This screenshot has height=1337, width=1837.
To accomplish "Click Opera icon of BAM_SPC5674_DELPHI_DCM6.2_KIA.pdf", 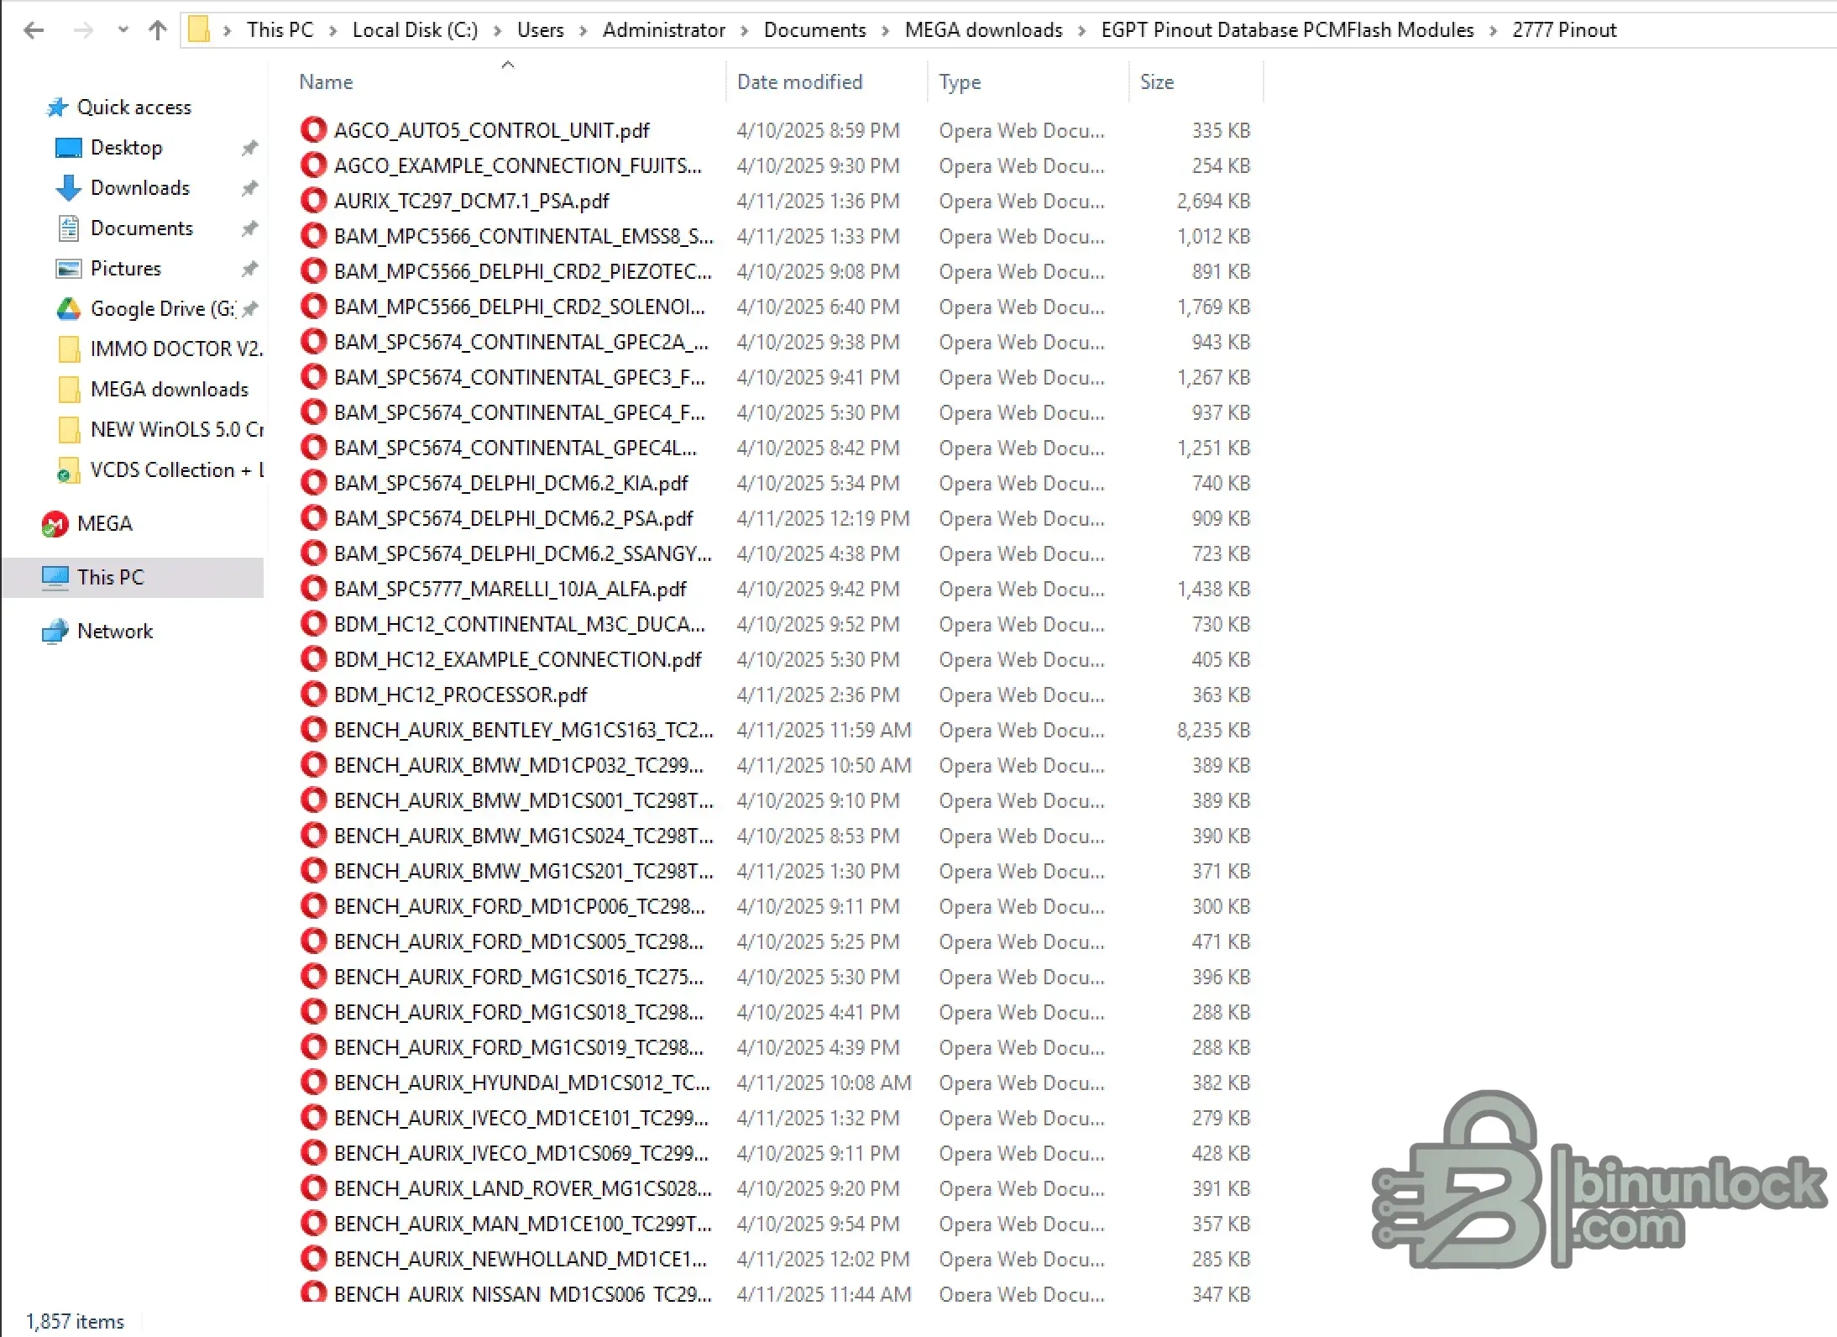I will tap(313, 483).
